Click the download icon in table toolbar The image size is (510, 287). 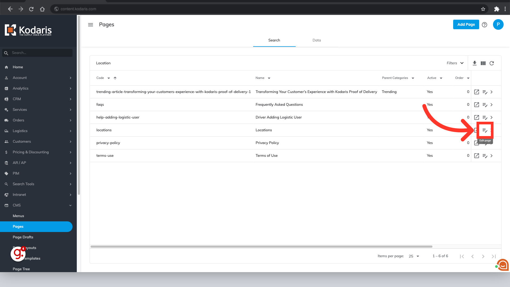tap(475, 63)
